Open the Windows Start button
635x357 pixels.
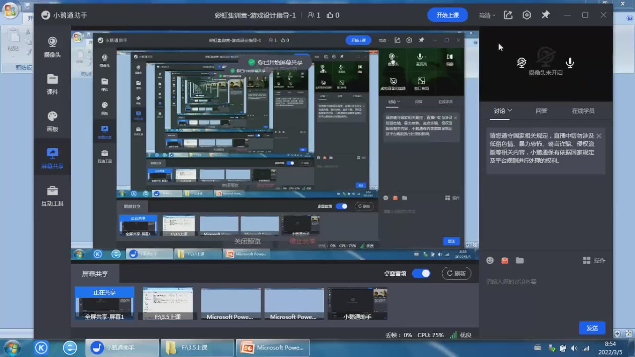click(x=12, y=348)
